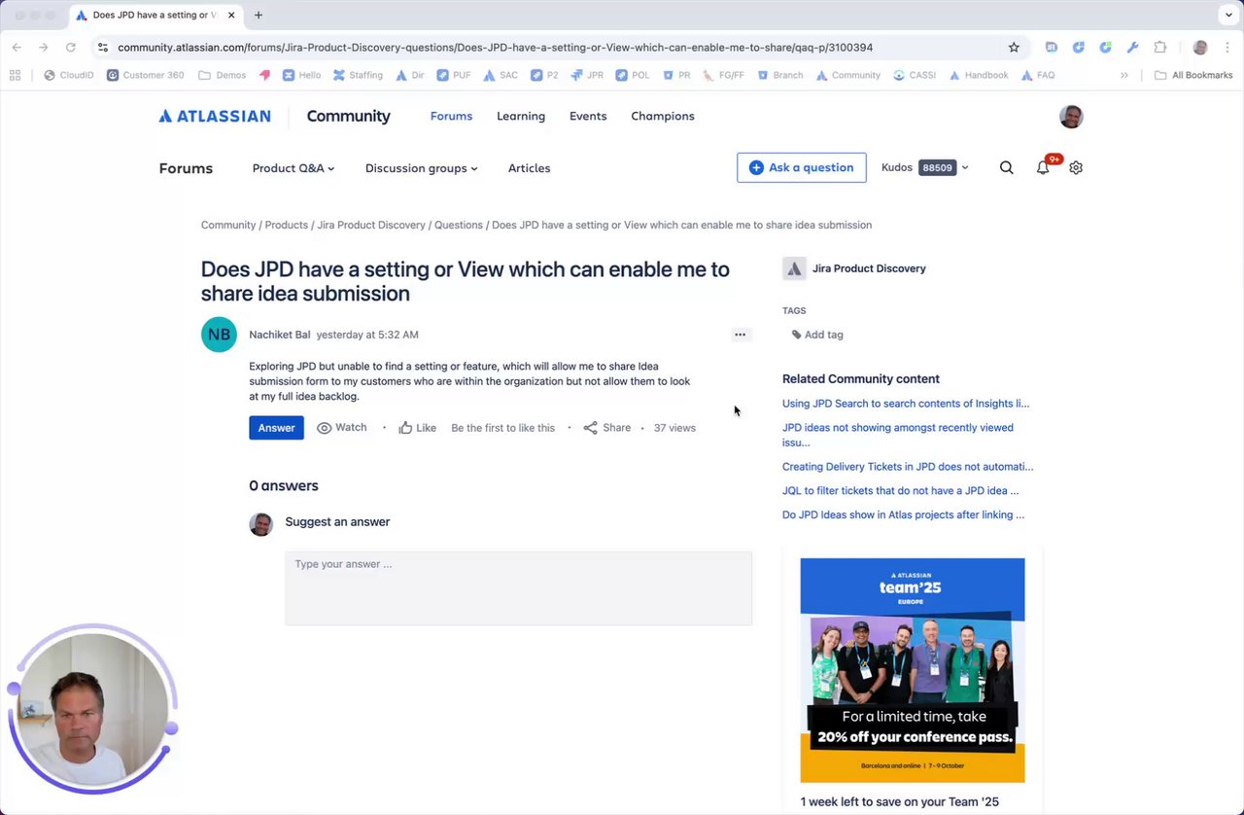Like the question with thumbs-up
Screen dimensions: 1244x815
(x=405, y=427)
